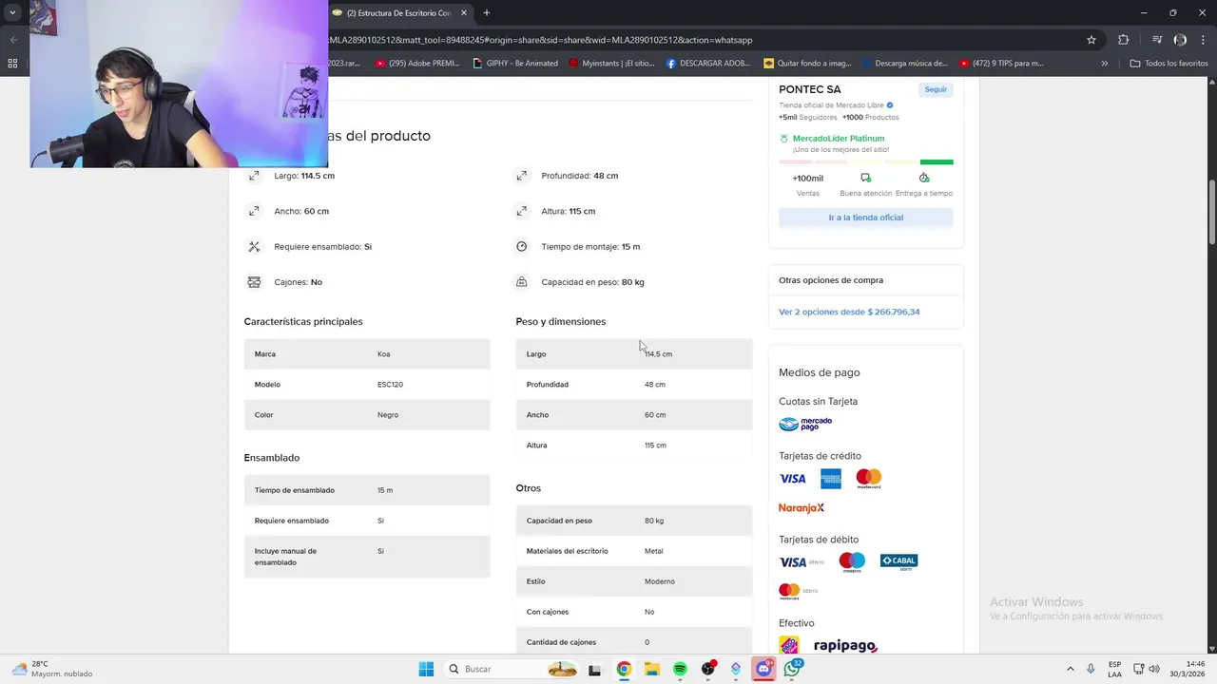Open Todos los favoritos folder
Image resolution: width=1217 pixels, height=684 pixels.
(1169, 64)
